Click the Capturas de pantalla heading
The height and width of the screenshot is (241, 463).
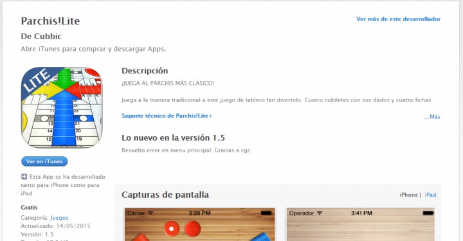(x=165, y=195)
